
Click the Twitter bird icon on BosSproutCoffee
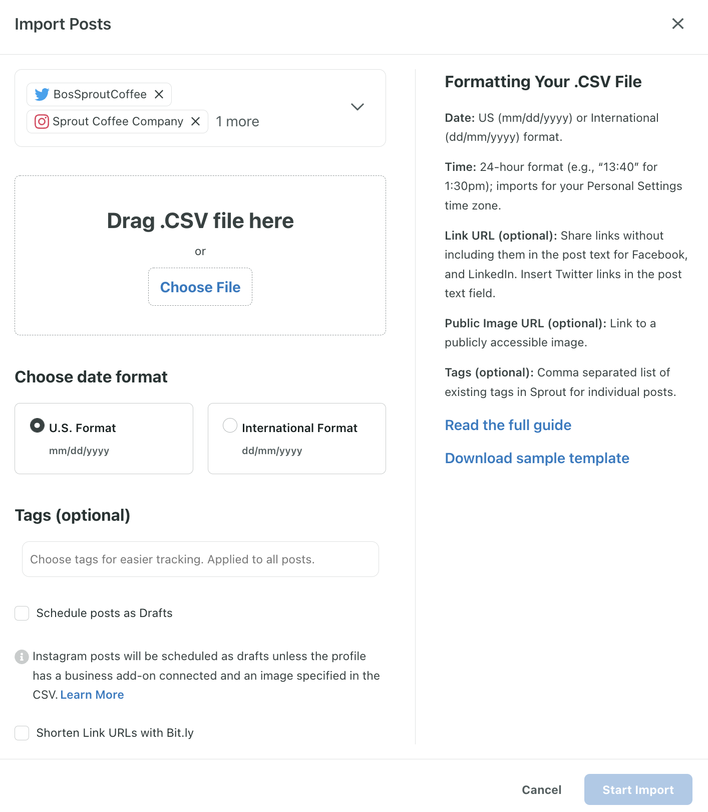click(x=42, y=94)
